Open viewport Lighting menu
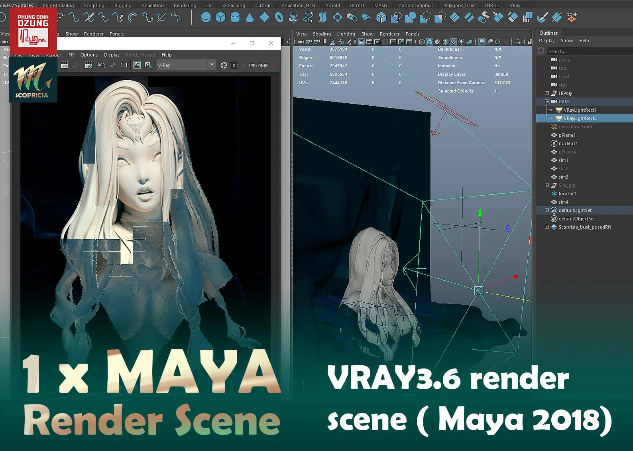This screenshot has height=451, width=633. [x=346, y=34]
